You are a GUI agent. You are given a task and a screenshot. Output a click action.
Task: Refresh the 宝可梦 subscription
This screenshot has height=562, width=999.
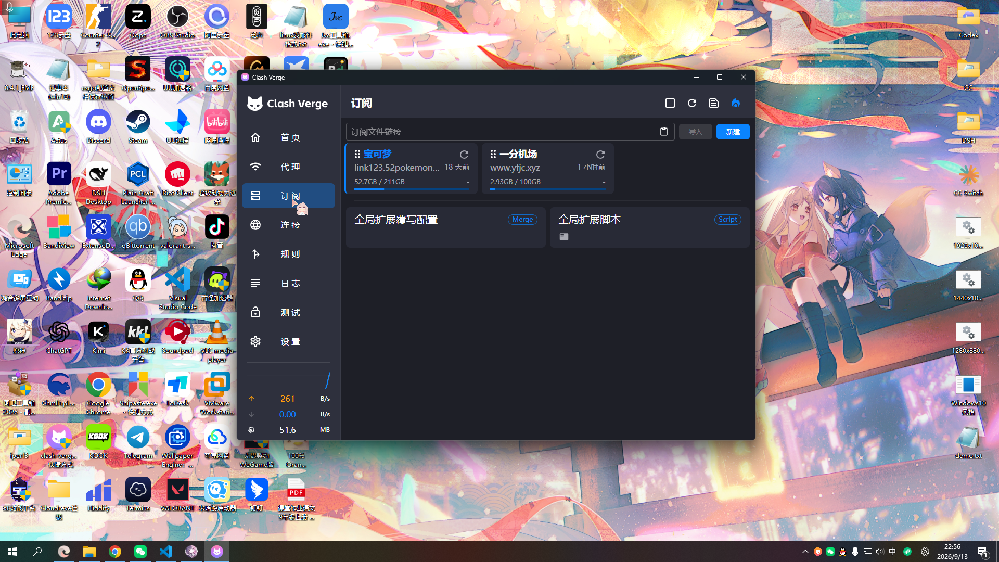point(464,155)
